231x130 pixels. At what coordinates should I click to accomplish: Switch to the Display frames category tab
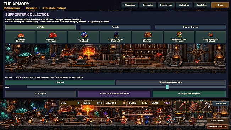pyautogui.click(x=191, y=27)
